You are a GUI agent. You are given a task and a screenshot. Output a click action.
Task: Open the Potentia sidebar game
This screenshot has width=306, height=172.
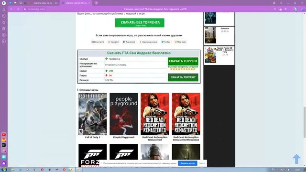tap(219, 36)
